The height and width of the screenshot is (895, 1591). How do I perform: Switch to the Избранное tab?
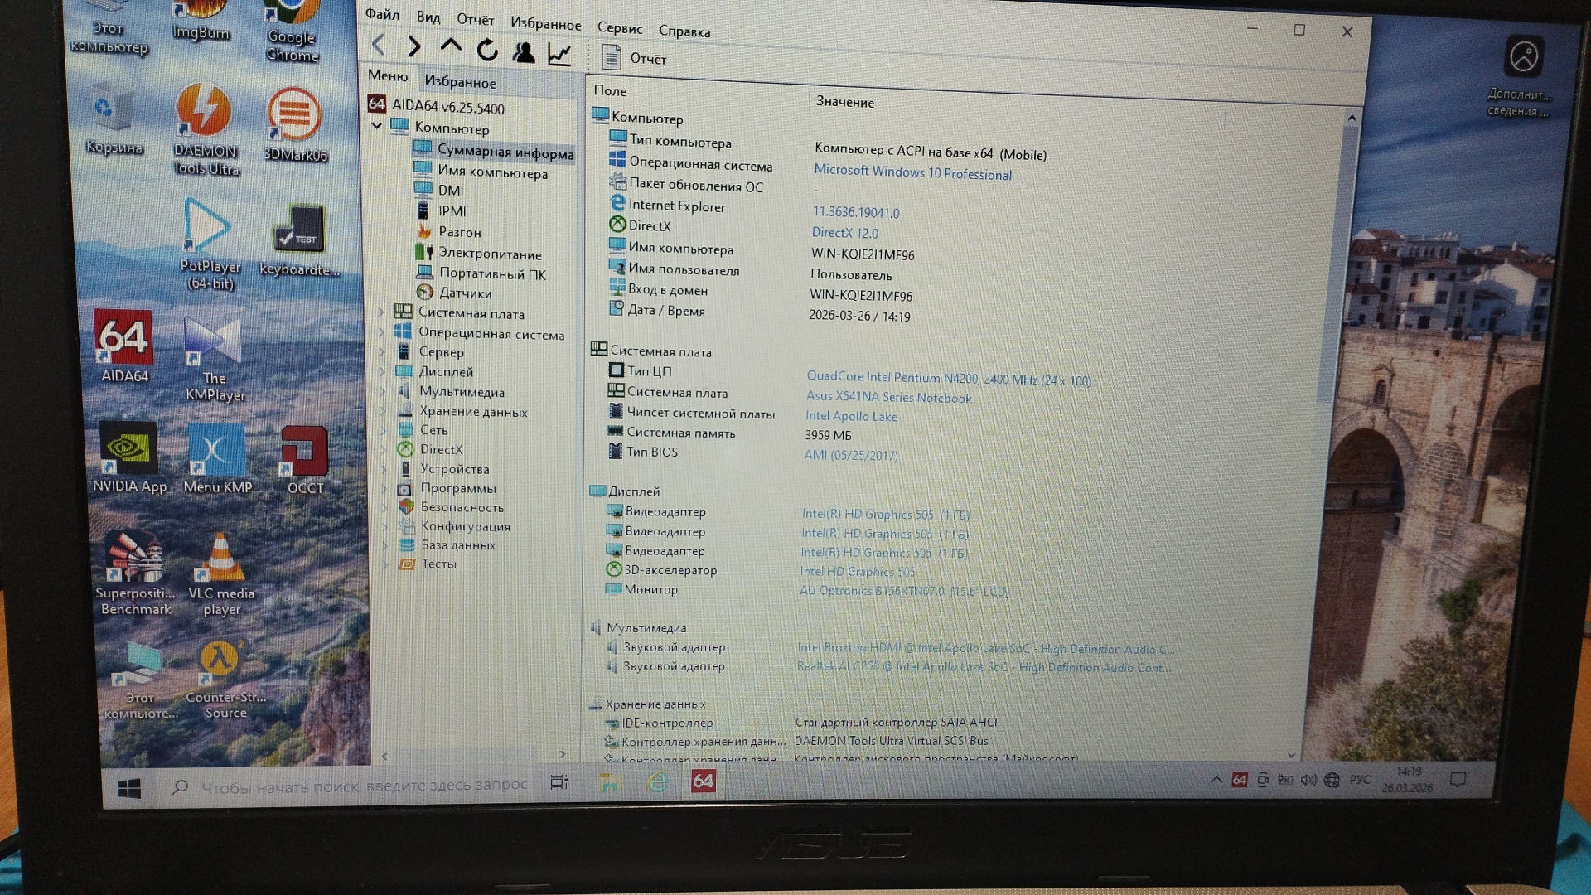pyautogui.click(x=460, y=82)
